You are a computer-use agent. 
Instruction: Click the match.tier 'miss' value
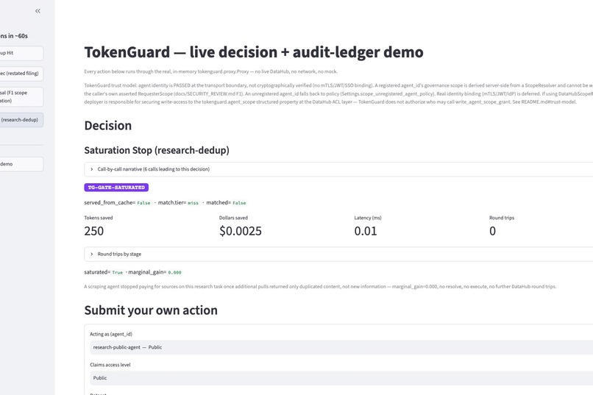(193, 203)
